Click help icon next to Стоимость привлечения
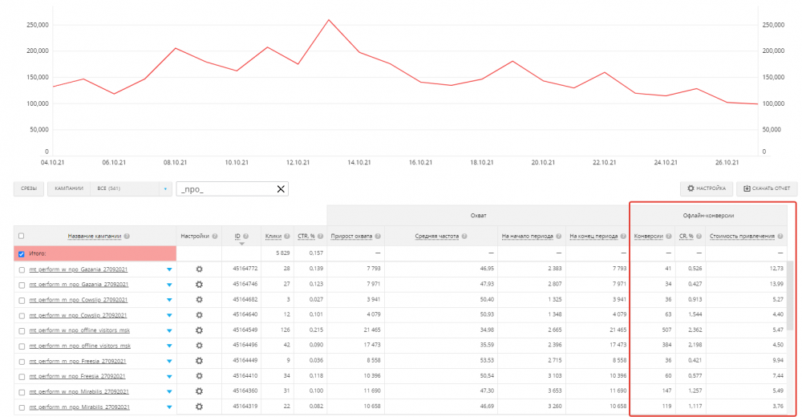 780,237
